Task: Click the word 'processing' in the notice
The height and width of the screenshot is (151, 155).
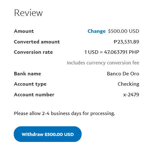Action: (x=102, y=113)
